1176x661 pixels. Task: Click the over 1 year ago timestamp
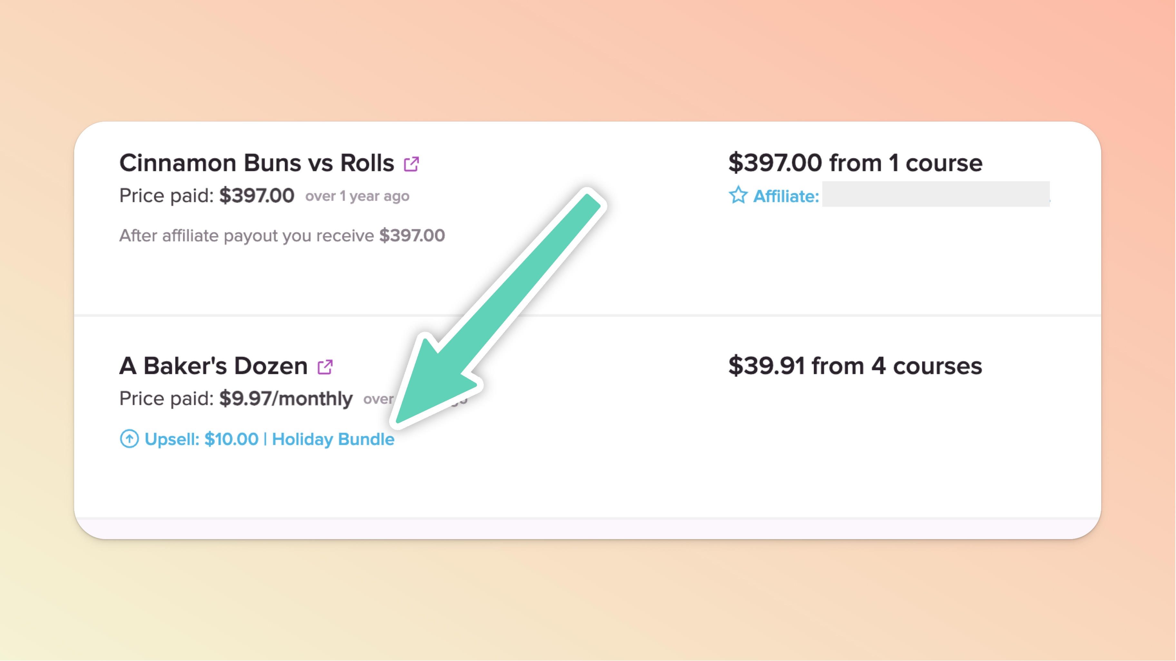point(357,196)
